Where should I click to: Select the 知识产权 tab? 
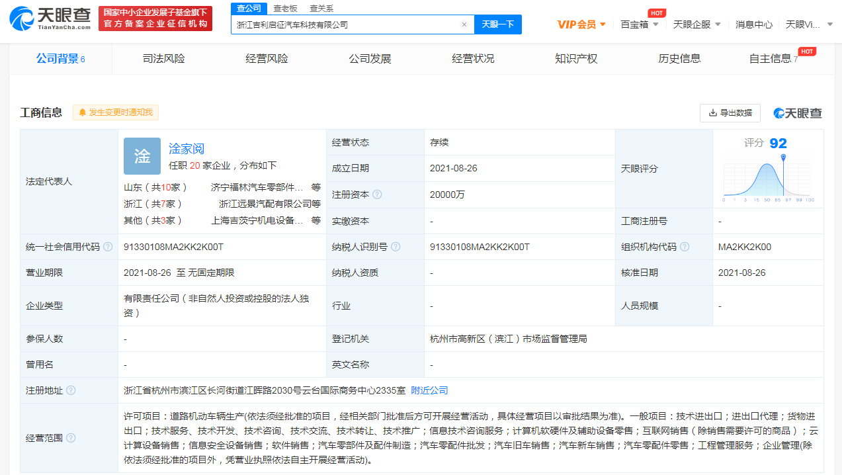(x=576, y=59)
